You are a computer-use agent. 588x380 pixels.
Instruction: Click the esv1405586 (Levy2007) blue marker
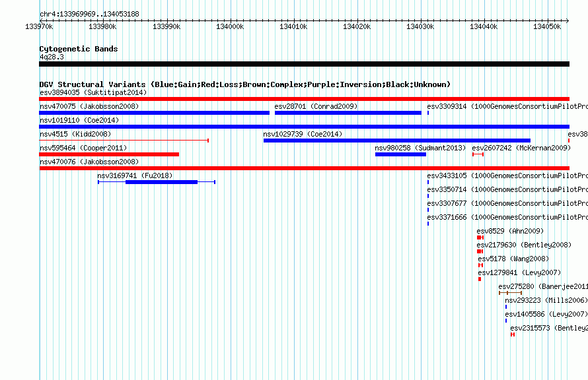pos(506,321)
